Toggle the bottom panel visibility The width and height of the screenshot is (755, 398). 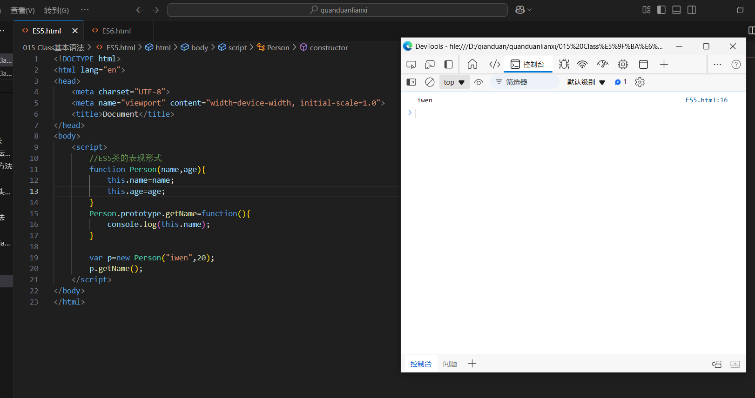pyautogui.click(x=677, y=10)
